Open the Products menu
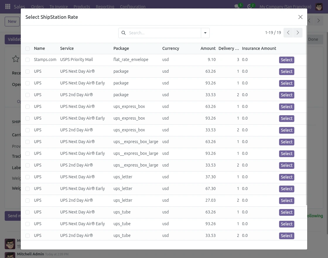Viewport: 328px width, 258px height. [x=82, y=6]
